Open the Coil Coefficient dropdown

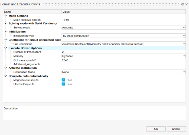tap(184, 44)
